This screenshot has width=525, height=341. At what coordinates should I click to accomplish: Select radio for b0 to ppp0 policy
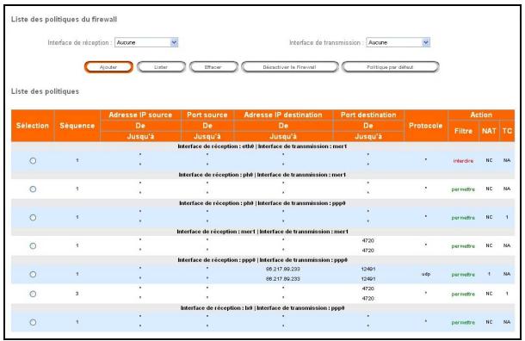33,322
